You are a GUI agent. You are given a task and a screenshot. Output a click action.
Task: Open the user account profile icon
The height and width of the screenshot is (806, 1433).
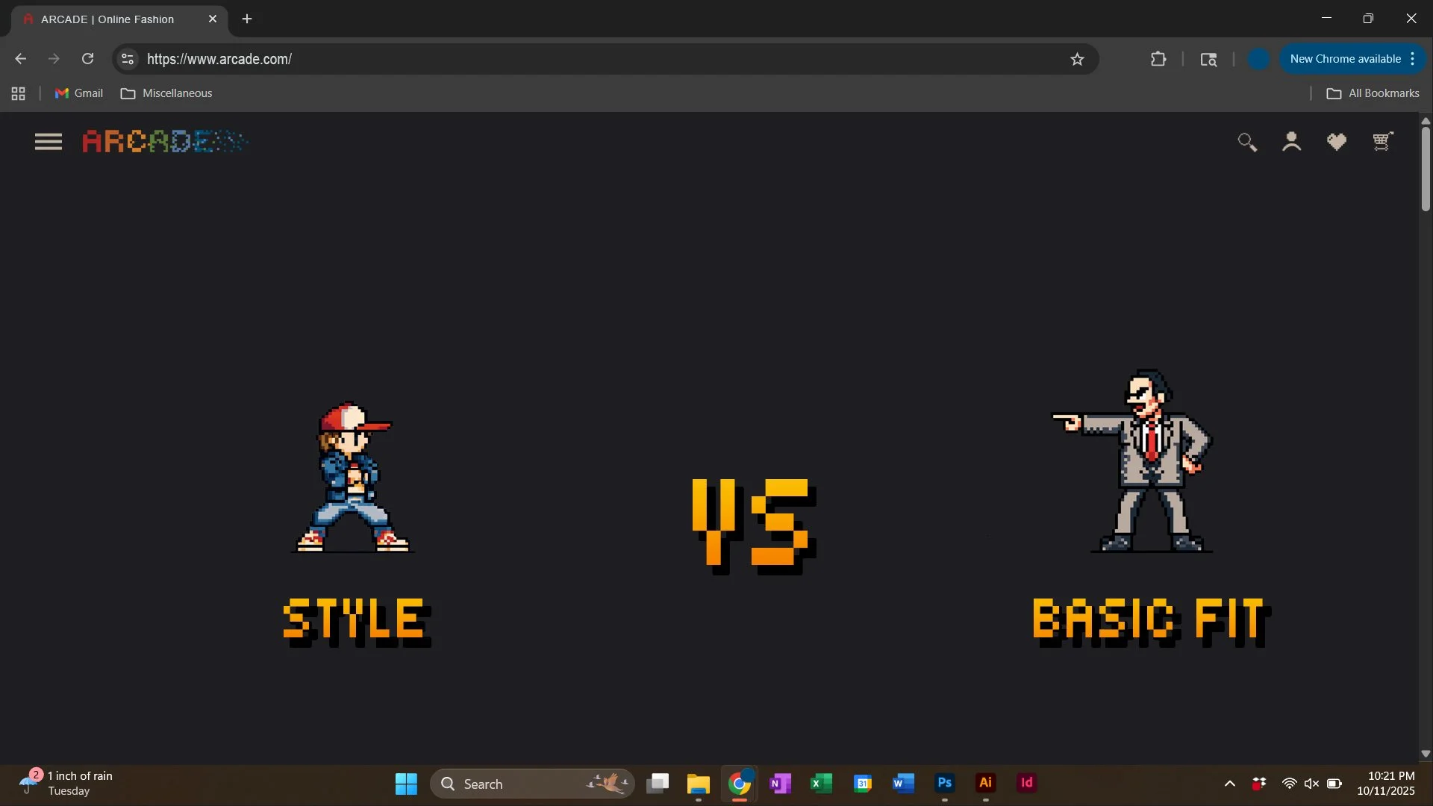pyautogui.click(x=1292, y=142)
